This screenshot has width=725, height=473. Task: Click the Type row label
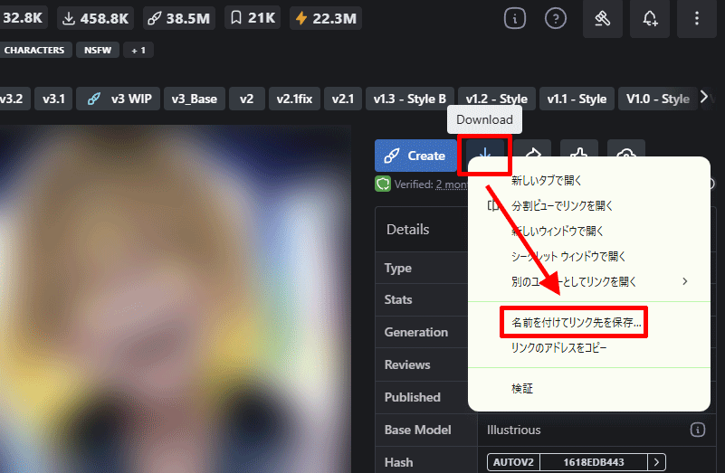[x=397, y=268]
